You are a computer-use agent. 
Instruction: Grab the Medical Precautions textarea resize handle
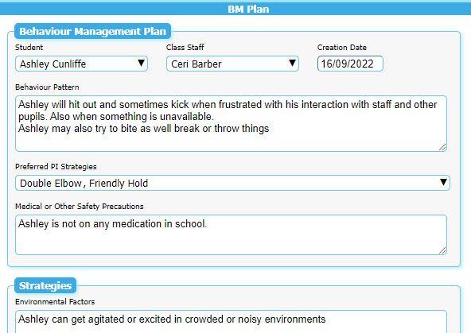tap(442, 250)
